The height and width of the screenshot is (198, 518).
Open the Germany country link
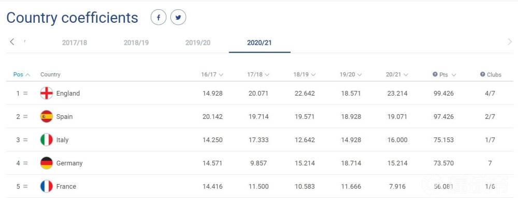(x=69, y=163)
